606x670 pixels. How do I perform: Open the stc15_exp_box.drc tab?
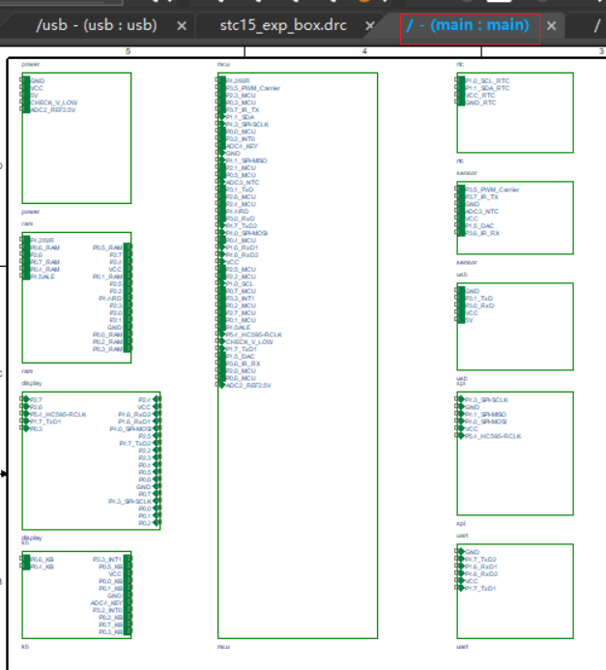[x=283, y=26]
